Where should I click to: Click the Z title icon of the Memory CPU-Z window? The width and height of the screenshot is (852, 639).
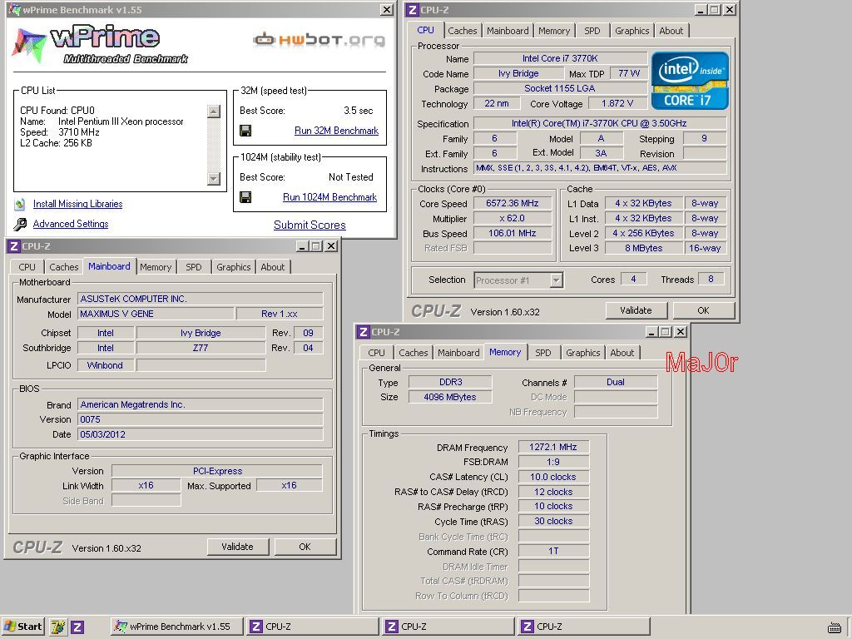pyautogui.click(x=363, y=331)
